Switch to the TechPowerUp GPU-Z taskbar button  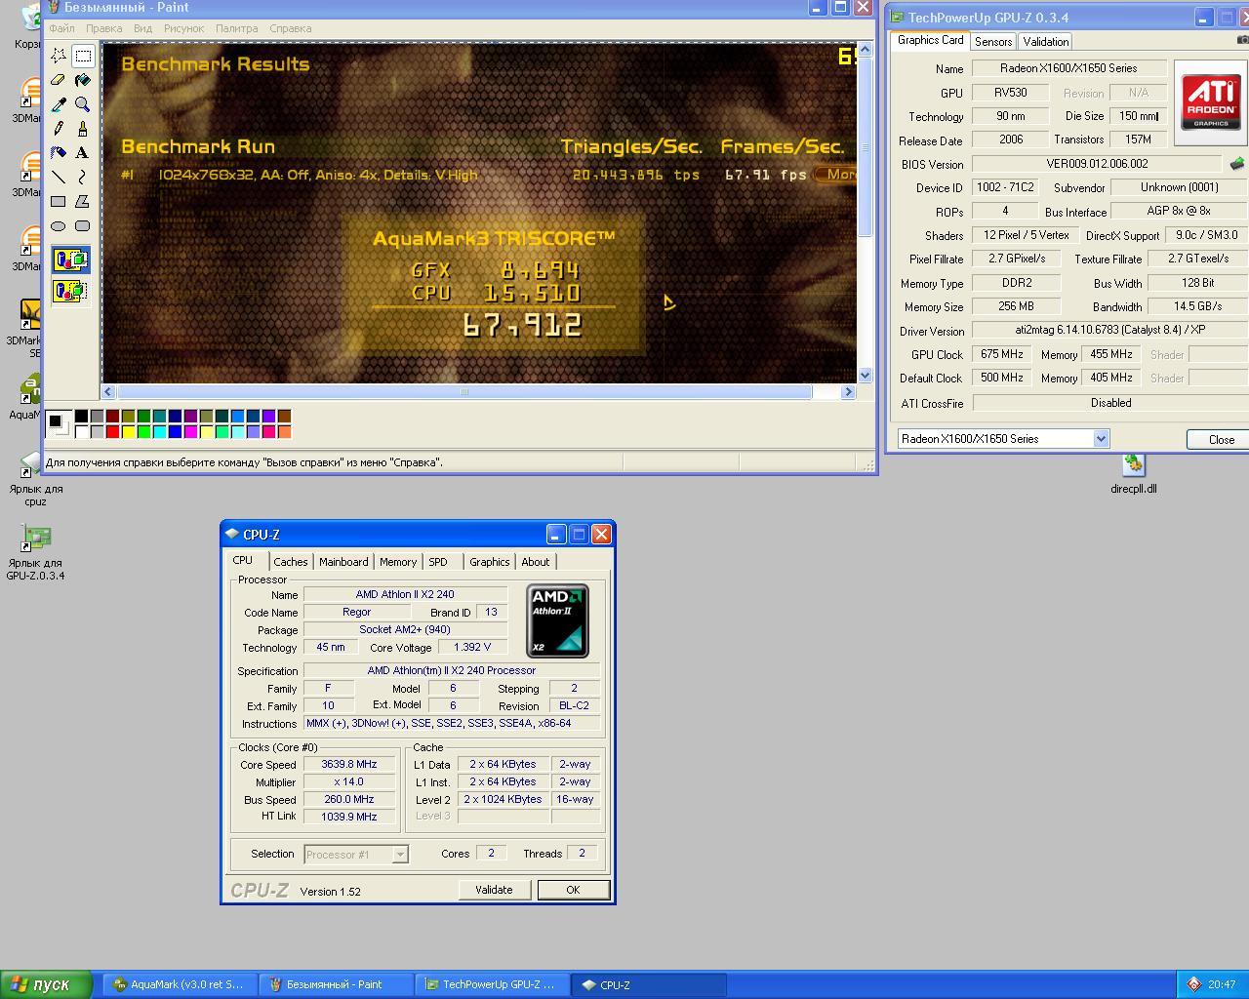[491, 984]
